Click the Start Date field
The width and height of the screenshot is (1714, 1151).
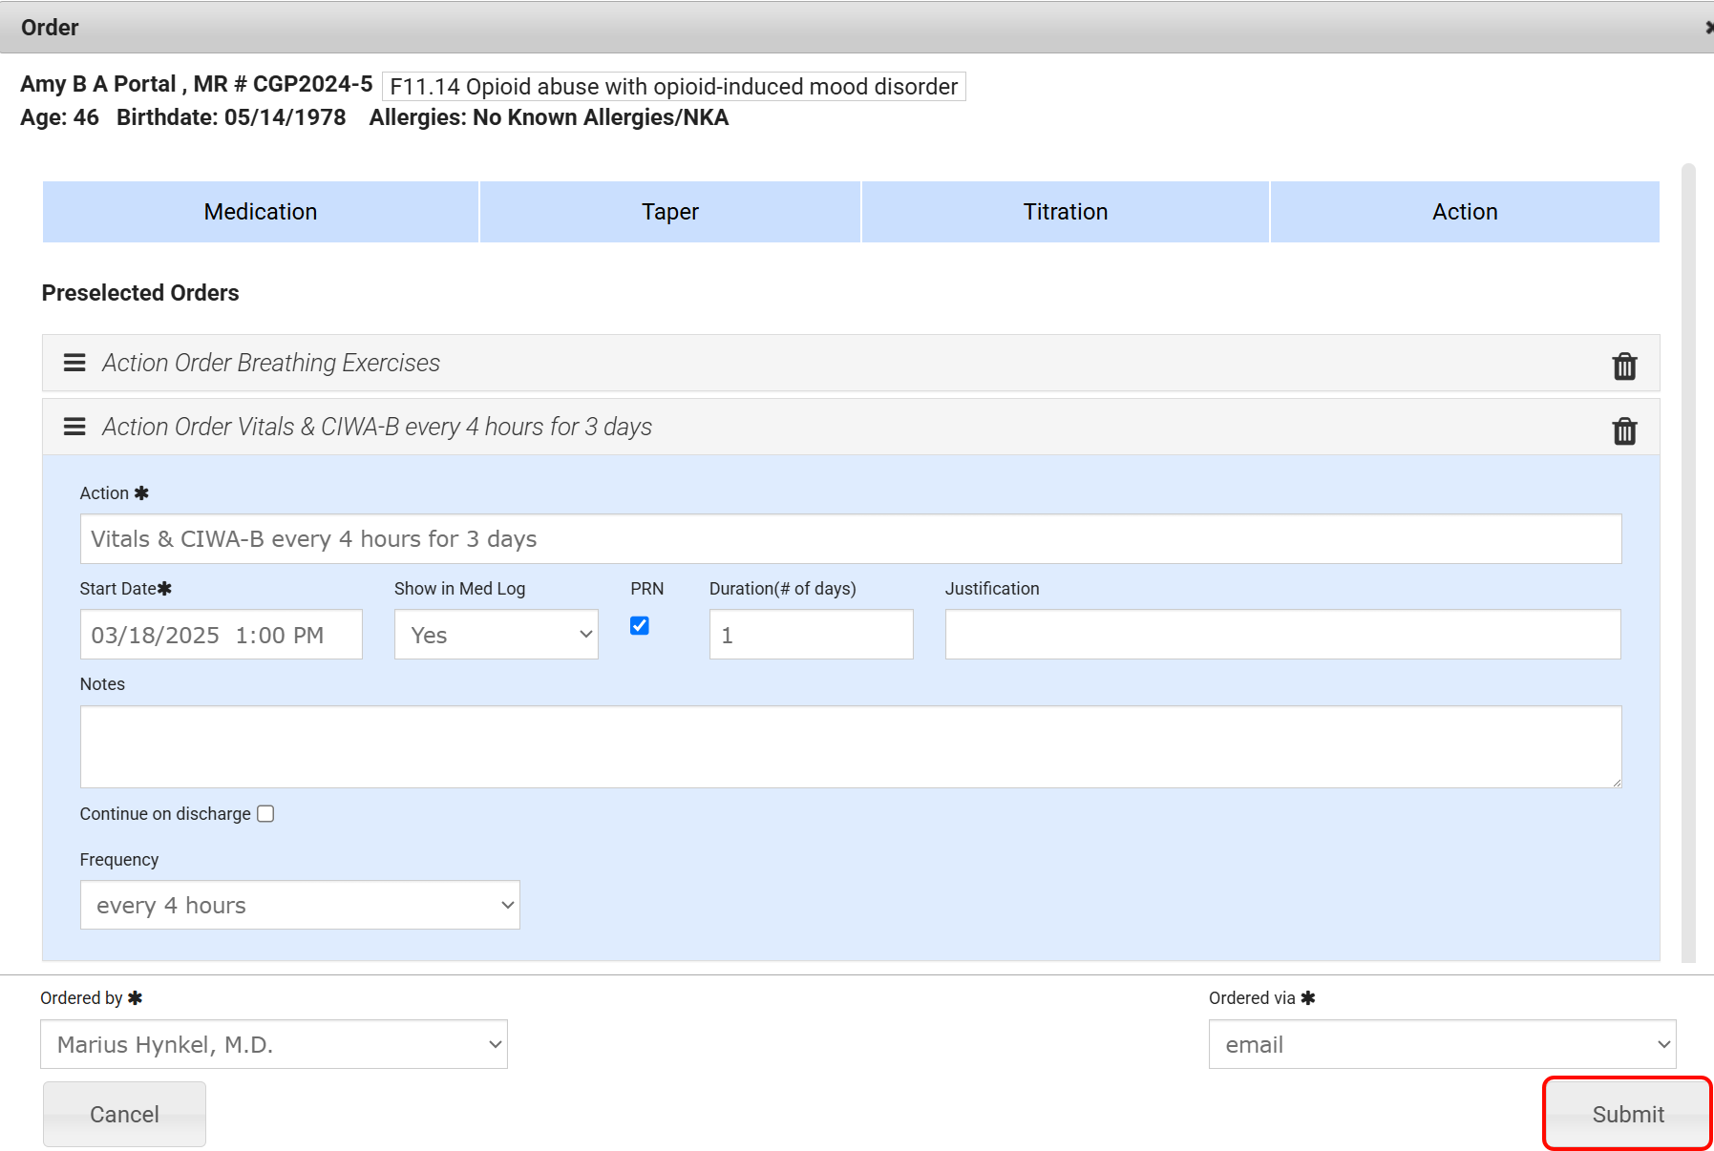pyautogui.click(x=221, y=635)
